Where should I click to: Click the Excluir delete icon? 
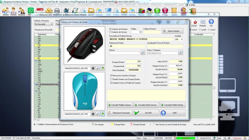[194, 23]
